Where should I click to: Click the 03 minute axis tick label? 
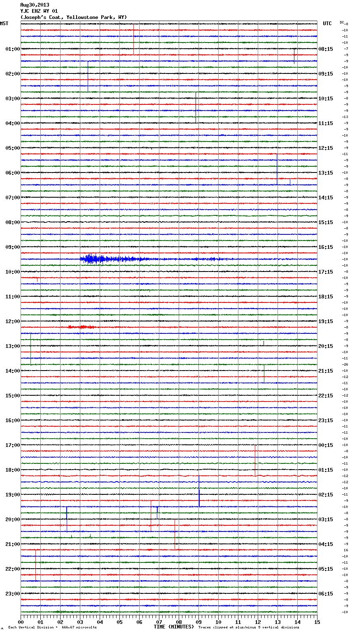(80, 622)
